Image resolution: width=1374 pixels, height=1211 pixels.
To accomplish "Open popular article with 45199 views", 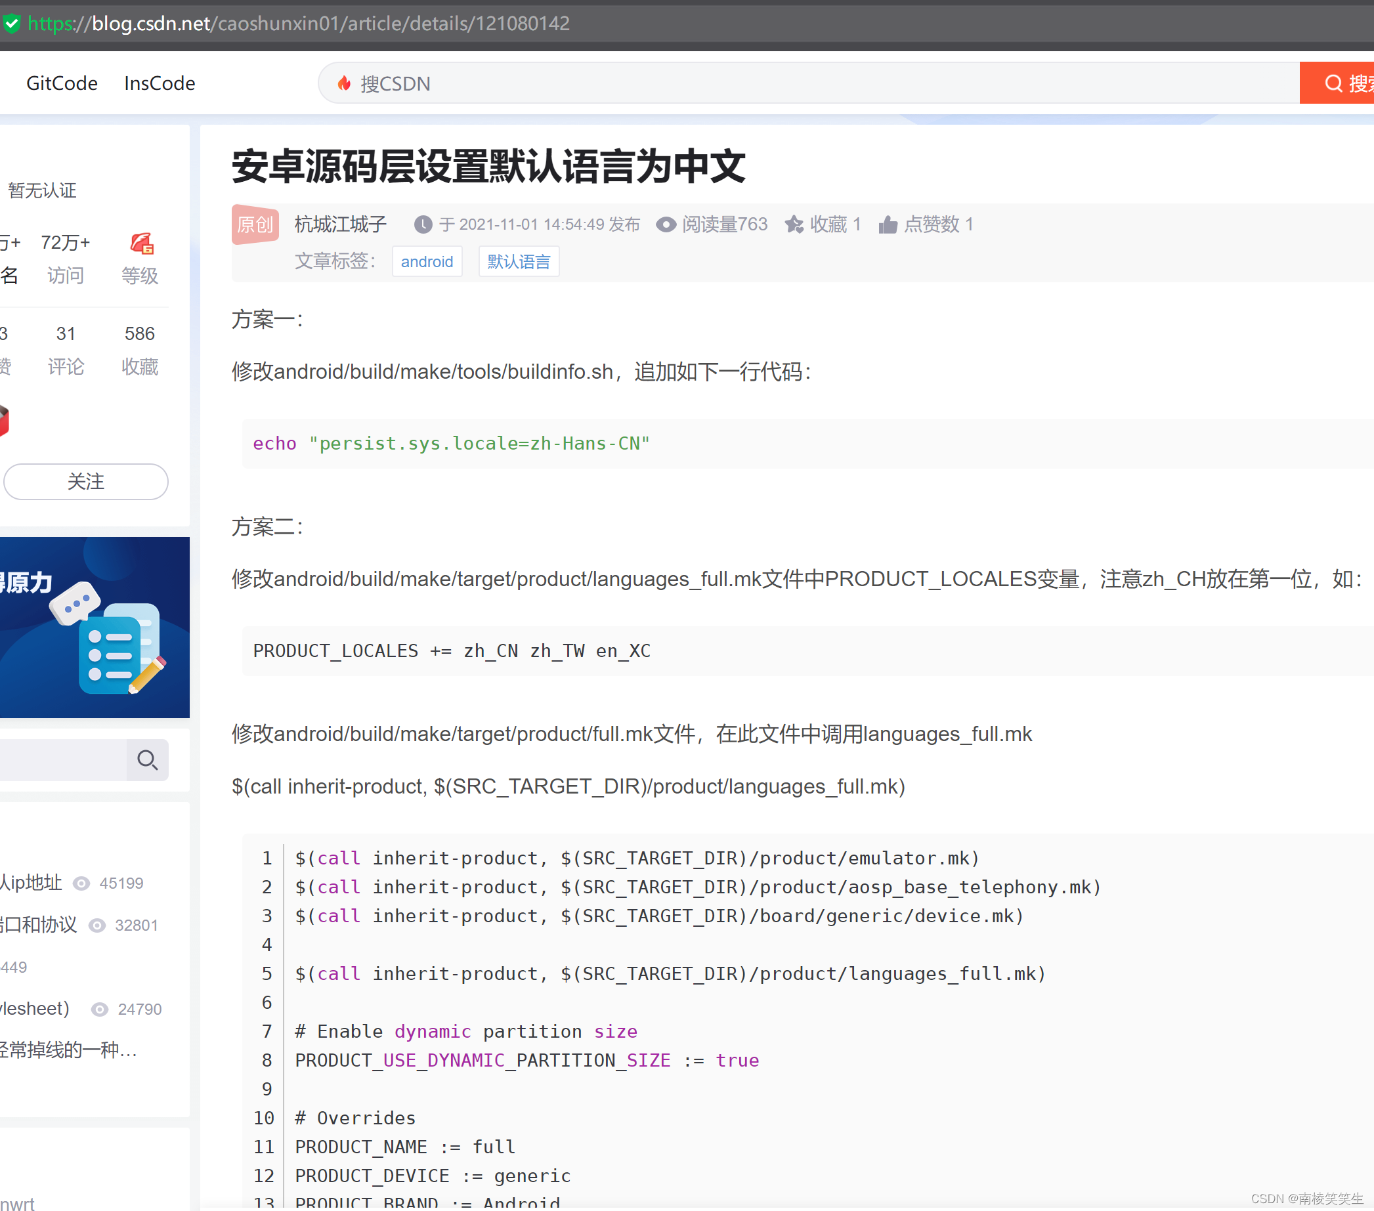I will [30, 883].
